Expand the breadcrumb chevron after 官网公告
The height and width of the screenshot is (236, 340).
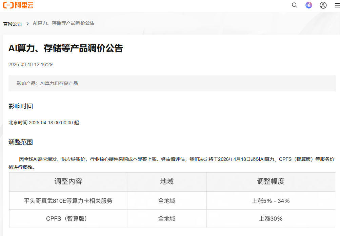click(26, 23)
